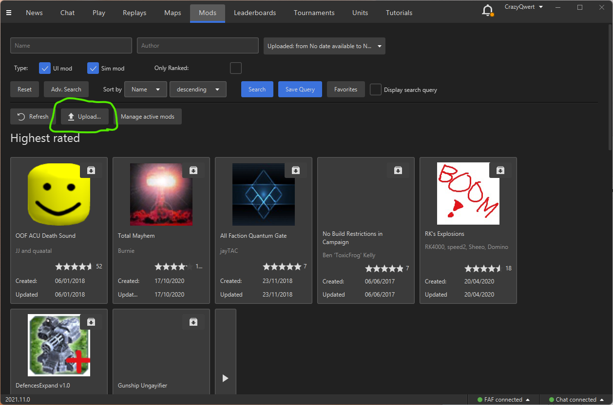Switch to the Maps tab
Viewport: 613px width, 405px height.
pos(172,13)
